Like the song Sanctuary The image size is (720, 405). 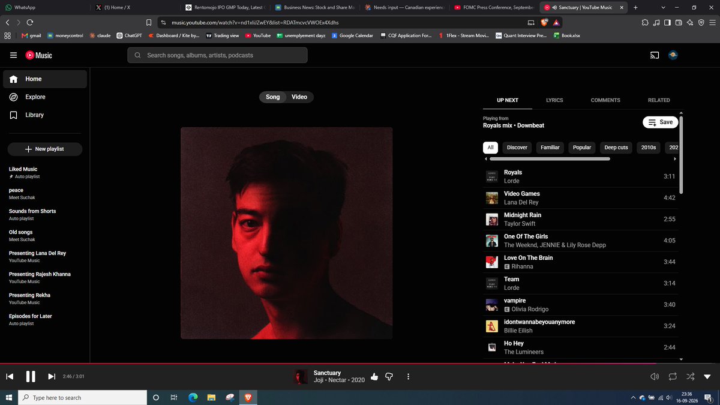click(x=374, y=377)
